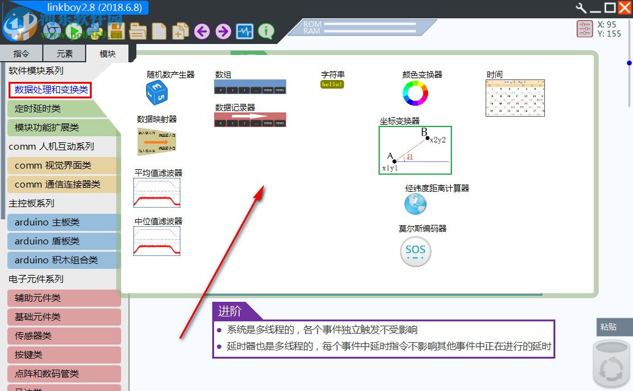Open the wrench settings icon in titlebar
This screenshot has height=391, width=633.
(x=582, y=9)
